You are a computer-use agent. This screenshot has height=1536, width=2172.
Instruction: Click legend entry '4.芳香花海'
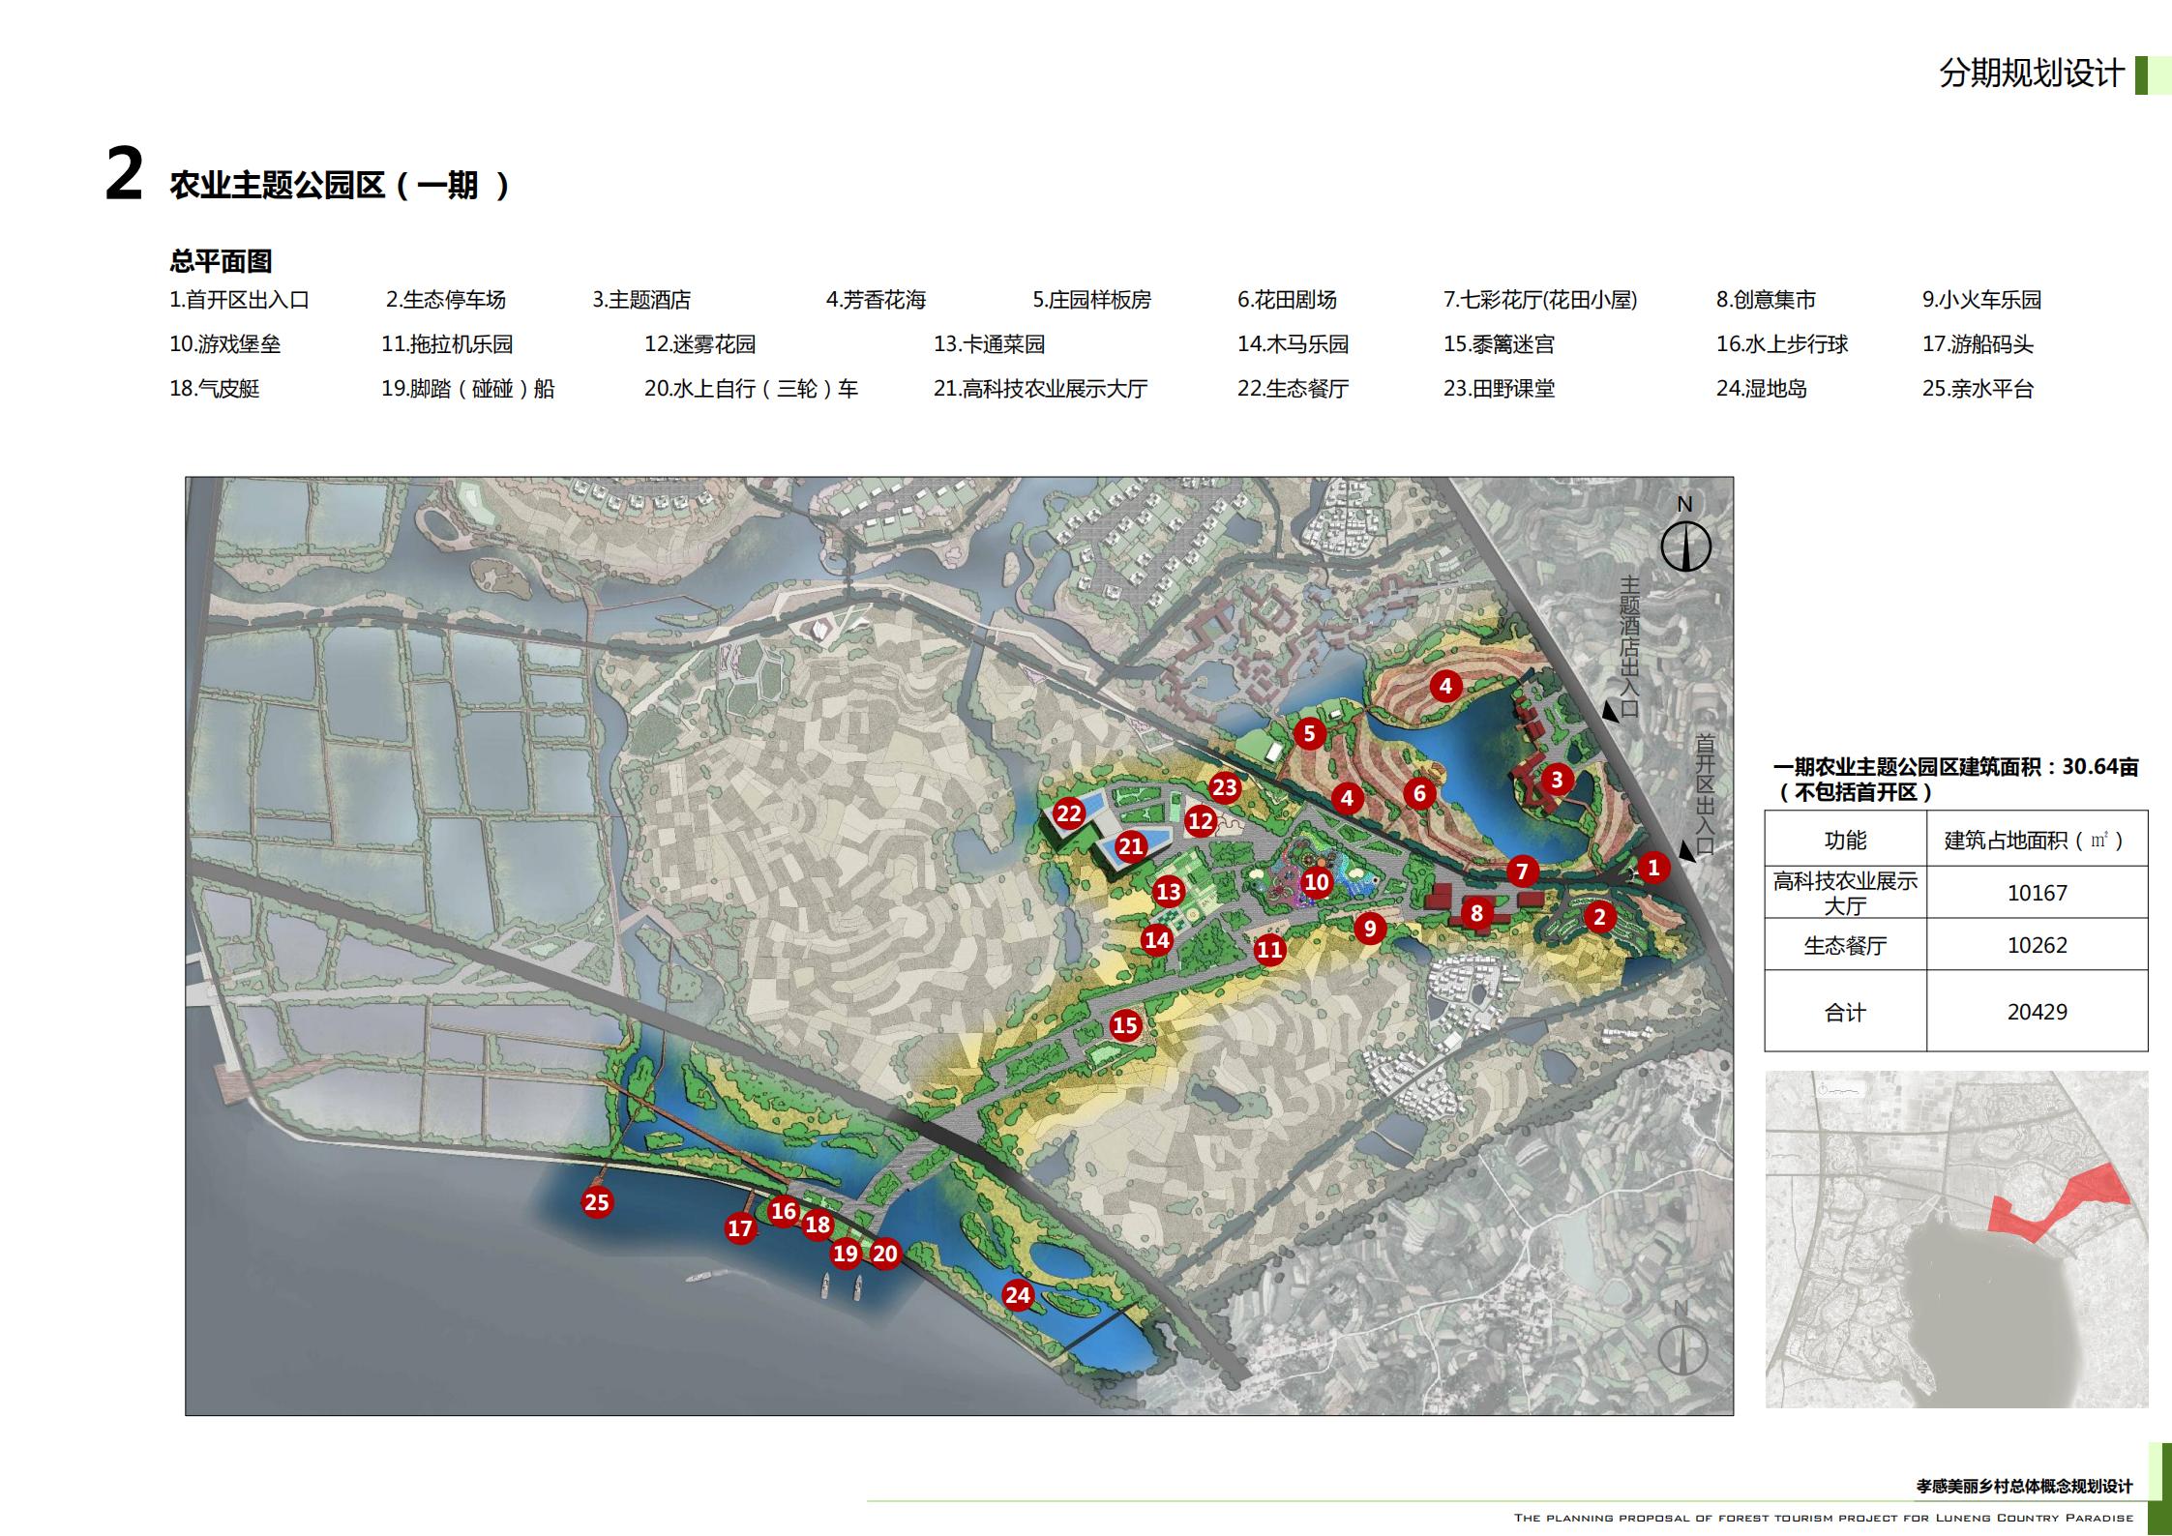pyautogui.click(x=877, y=300)
